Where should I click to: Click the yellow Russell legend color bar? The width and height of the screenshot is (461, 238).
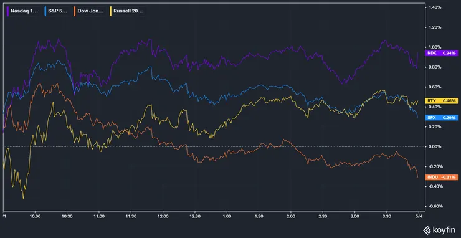(x=110, y=11)
